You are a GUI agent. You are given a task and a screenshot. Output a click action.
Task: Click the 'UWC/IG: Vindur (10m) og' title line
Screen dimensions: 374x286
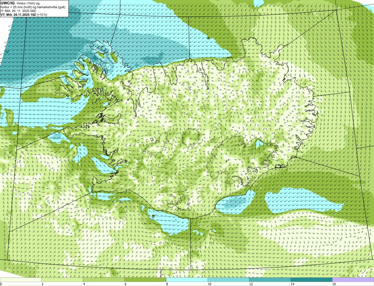[20, 3]
